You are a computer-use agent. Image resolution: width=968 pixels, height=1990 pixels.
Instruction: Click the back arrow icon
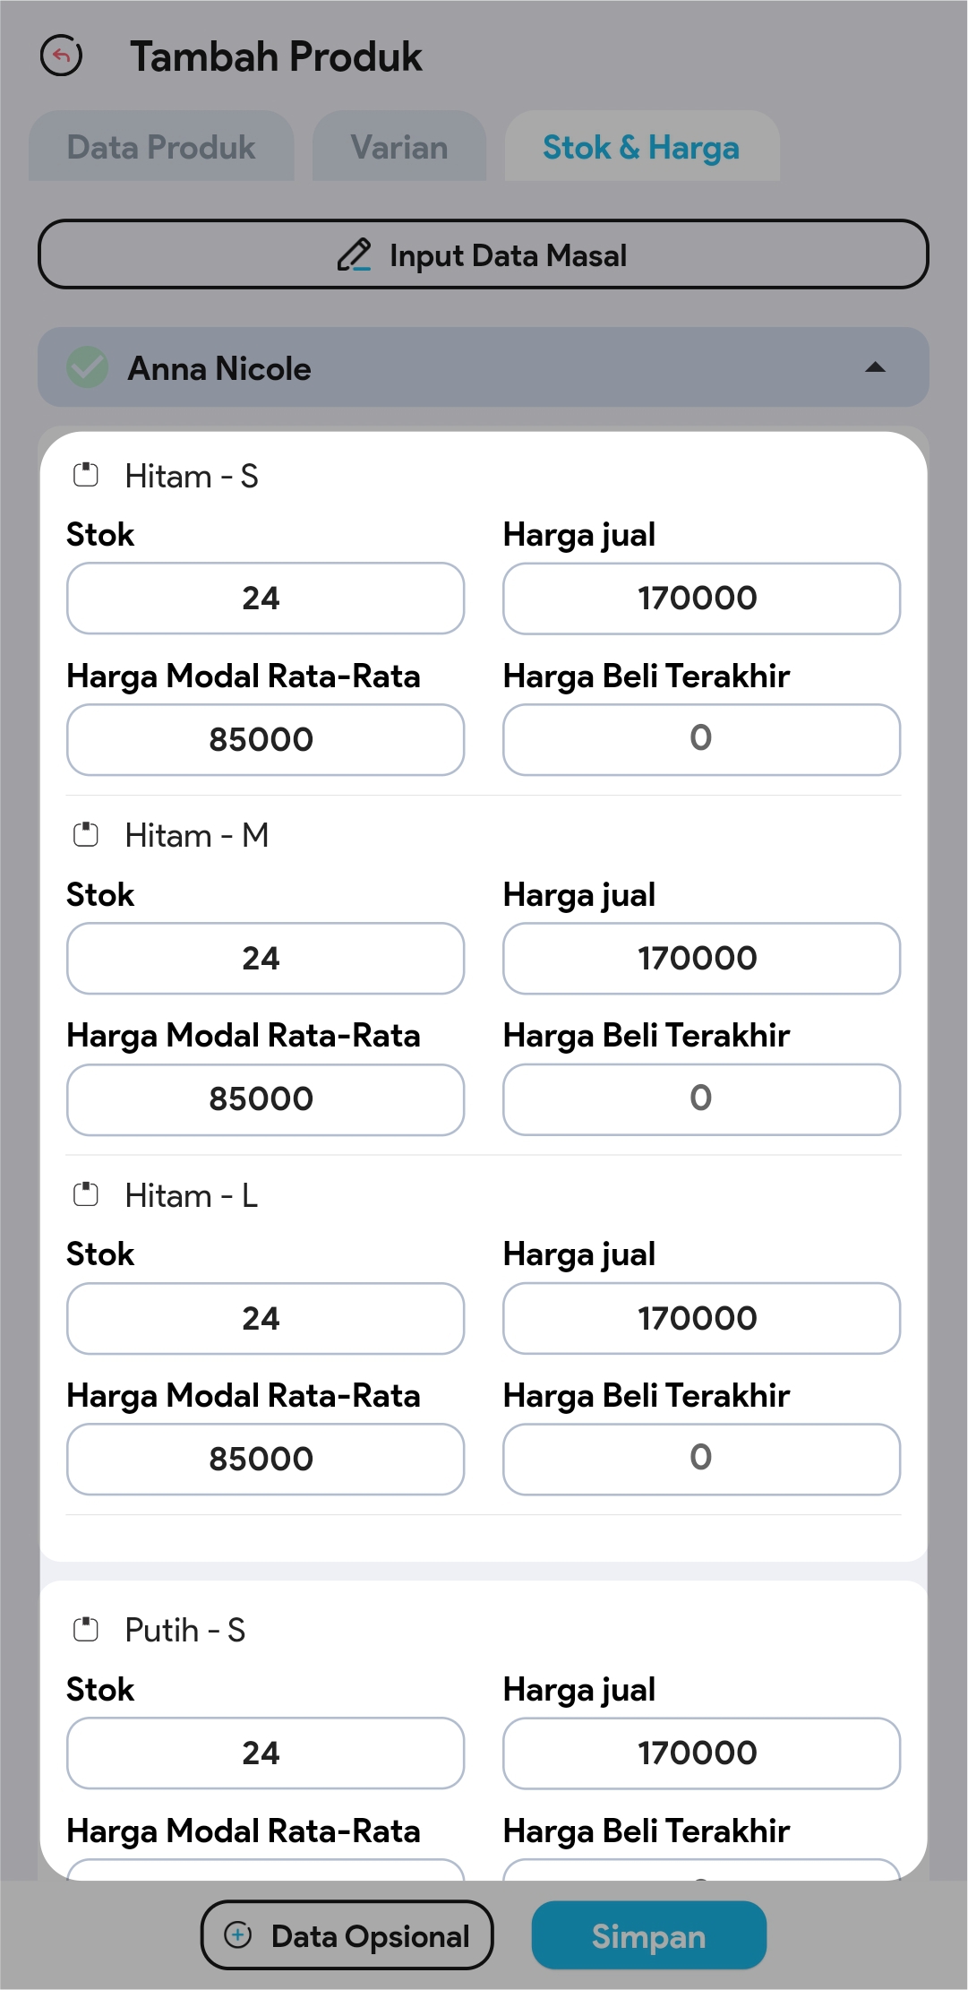click(x=62, y=56)
